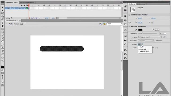Image resolution: width=171 pixels, height=96 pixels.
Task: Select the Zoom magnifier tool
Action: [x=2, y=61]
